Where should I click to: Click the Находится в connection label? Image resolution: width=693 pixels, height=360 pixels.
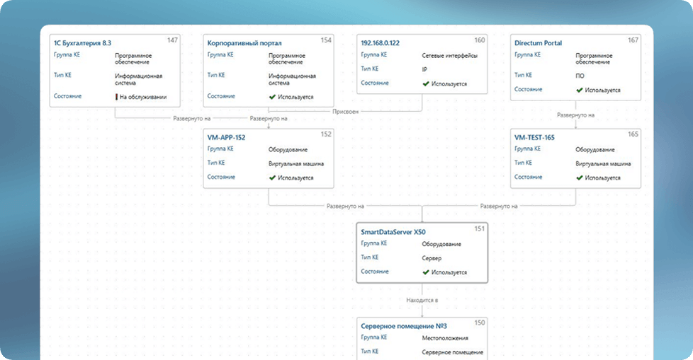422,301
